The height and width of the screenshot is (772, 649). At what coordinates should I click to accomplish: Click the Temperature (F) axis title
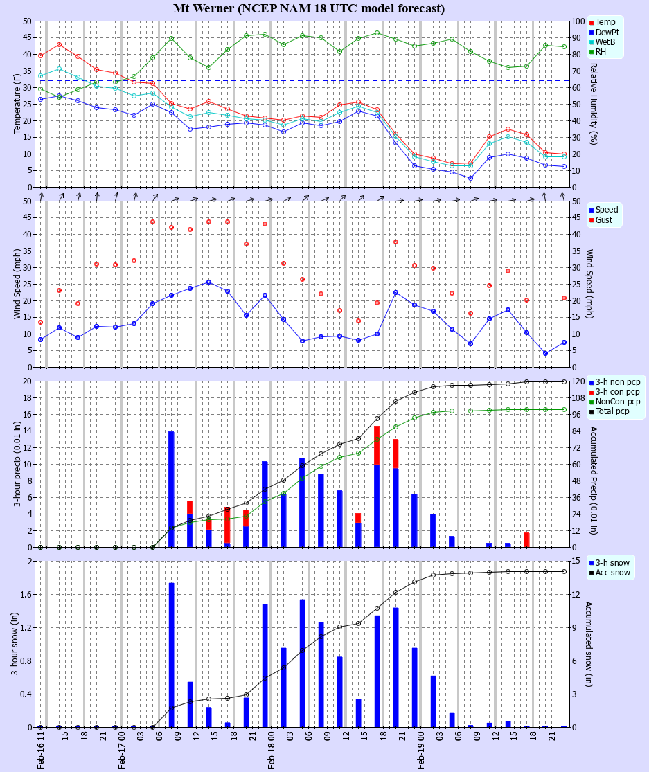pos(17,104)
